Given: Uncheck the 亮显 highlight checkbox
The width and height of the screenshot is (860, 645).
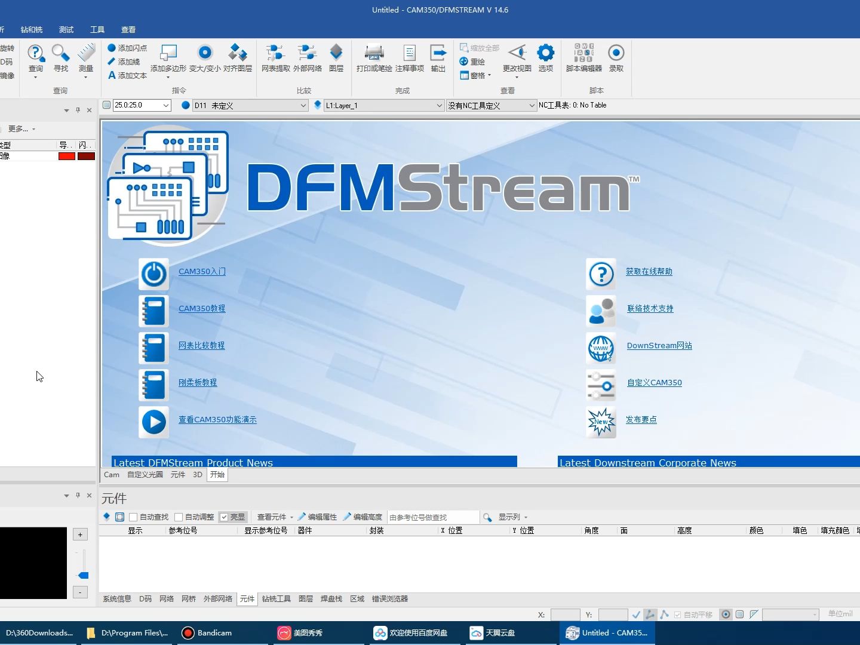Looking at the screenshot, I should pos(224,517).
